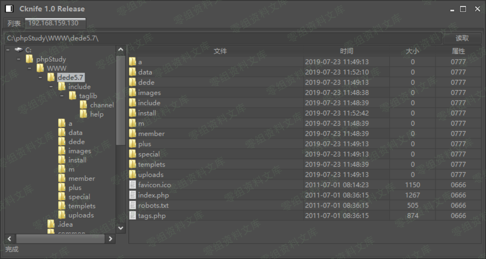Click the index.php file icon

pos(133,195)
